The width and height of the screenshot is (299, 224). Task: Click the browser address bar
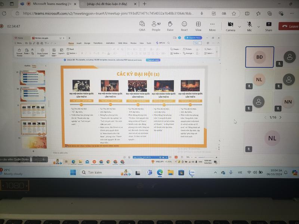click(x=108, y=13)
